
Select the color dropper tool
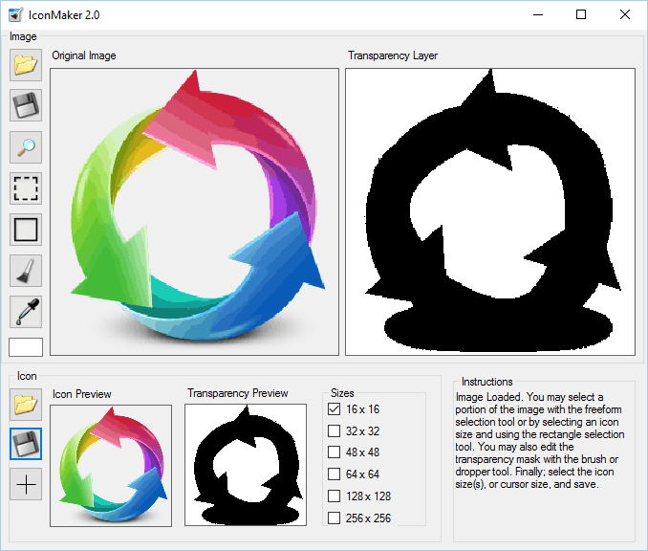pos(26,312)
